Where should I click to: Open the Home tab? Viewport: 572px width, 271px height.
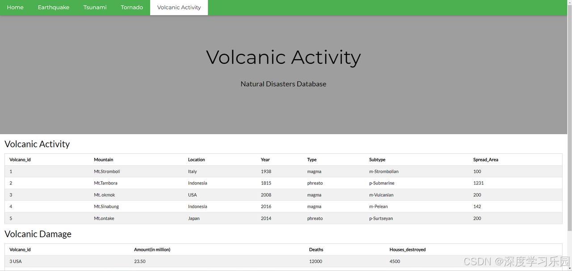pyautogui.click(x=15, y=8)
